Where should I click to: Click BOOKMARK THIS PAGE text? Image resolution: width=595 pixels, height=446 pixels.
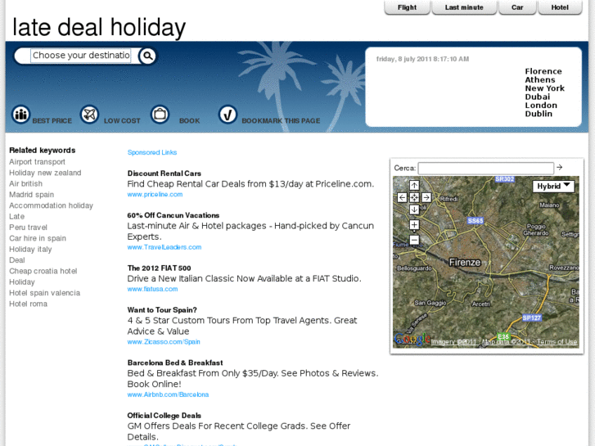coord(281,120)
